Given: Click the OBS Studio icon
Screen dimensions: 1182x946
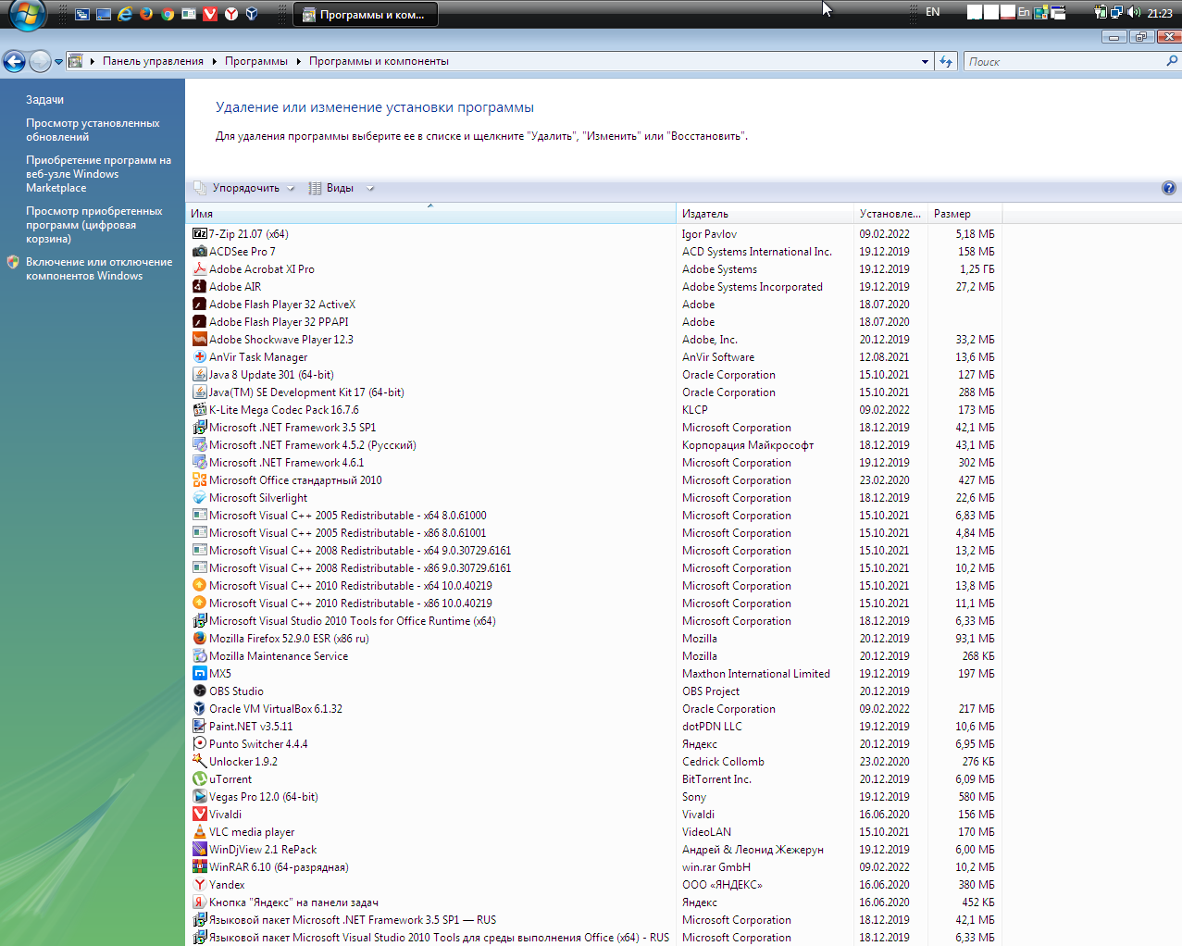Looking at the screenshot, I should click(199, 691).
